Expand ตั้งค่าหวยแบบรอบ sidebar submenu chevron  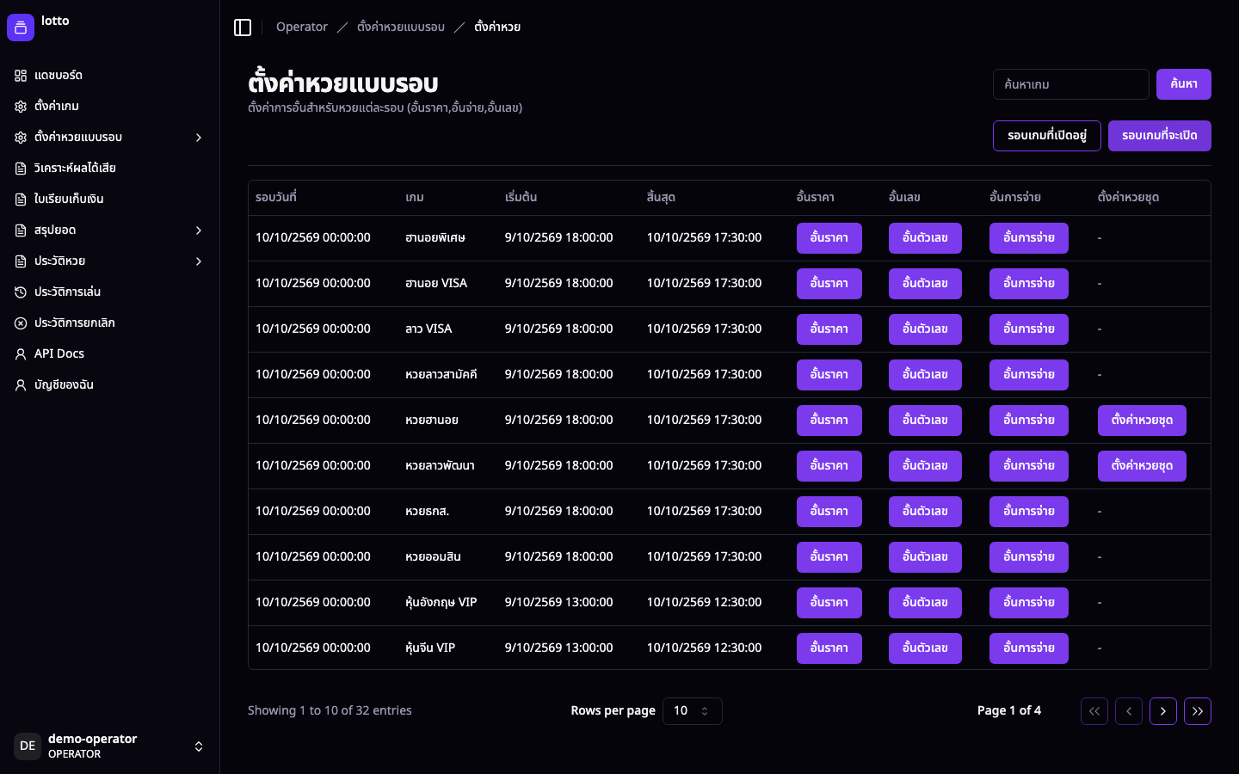pyautogui.click(x=199, y=138)
